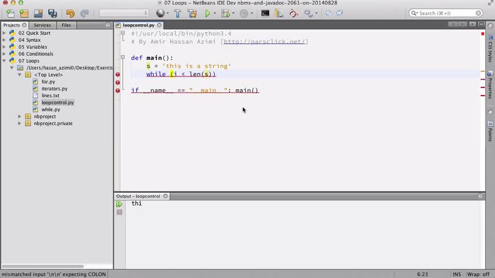Click the error marker on the while line
Image resolution: width=495 pixels, height=278 pixels.
coord(118,75)
